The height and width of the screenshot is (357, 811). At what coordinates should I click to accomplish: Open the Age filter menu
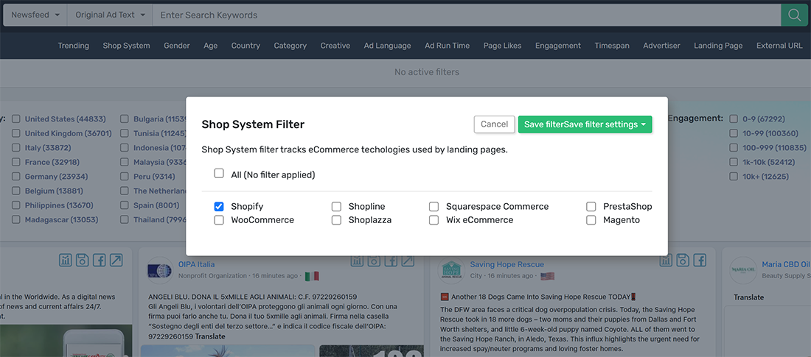[x=211, y=46]
